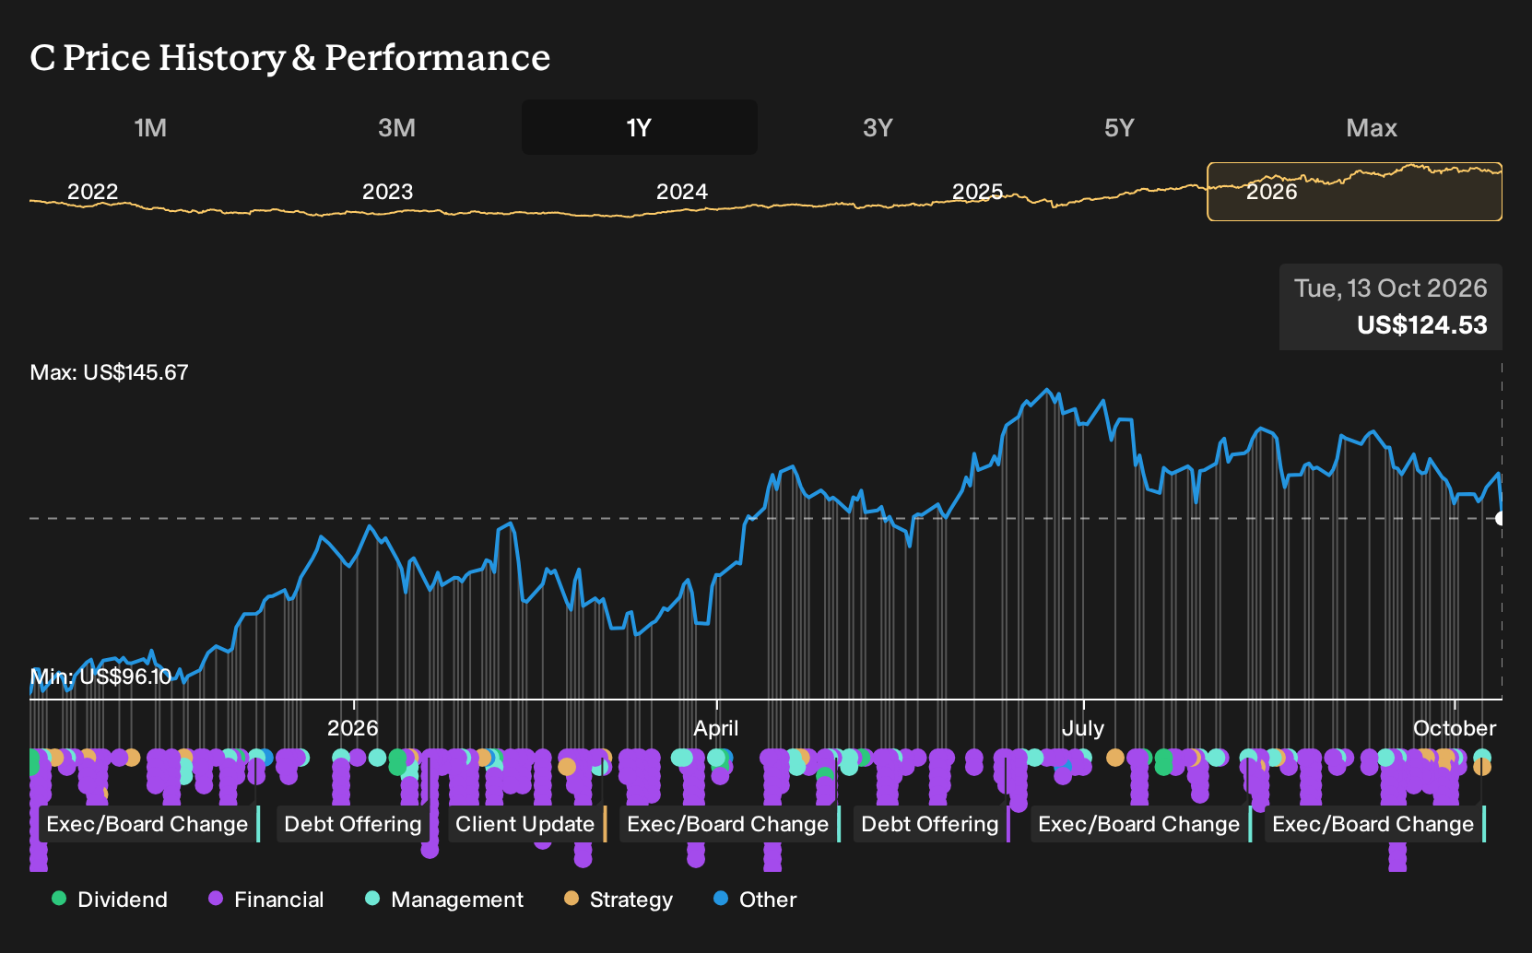Click the white current price point marker
Viewport: 1532px width, 953px height.
[x=1501, y=519]
